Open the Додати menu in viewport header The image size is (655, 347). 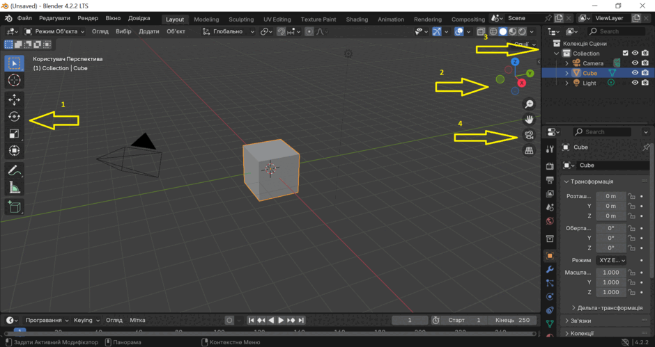pos(148,31)
